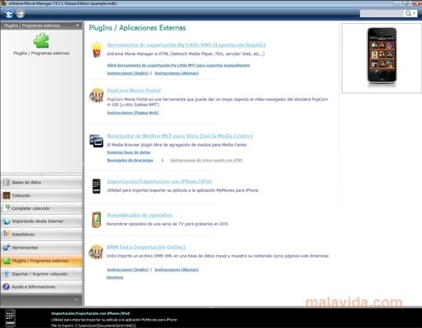Open Instrucciones (Alemán) under XMM OnEx

pos(177,270)
